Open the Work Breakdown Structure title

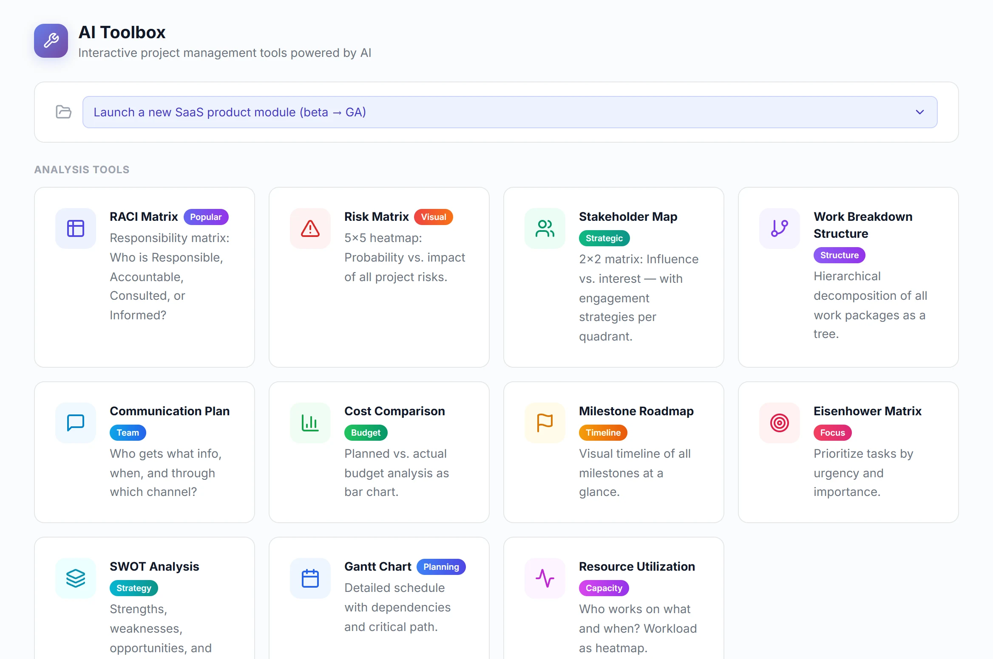863,225
